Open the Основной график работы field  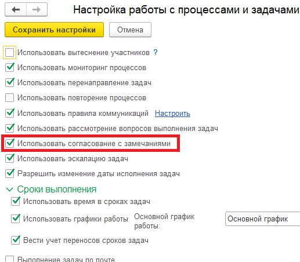coord(263,219)
